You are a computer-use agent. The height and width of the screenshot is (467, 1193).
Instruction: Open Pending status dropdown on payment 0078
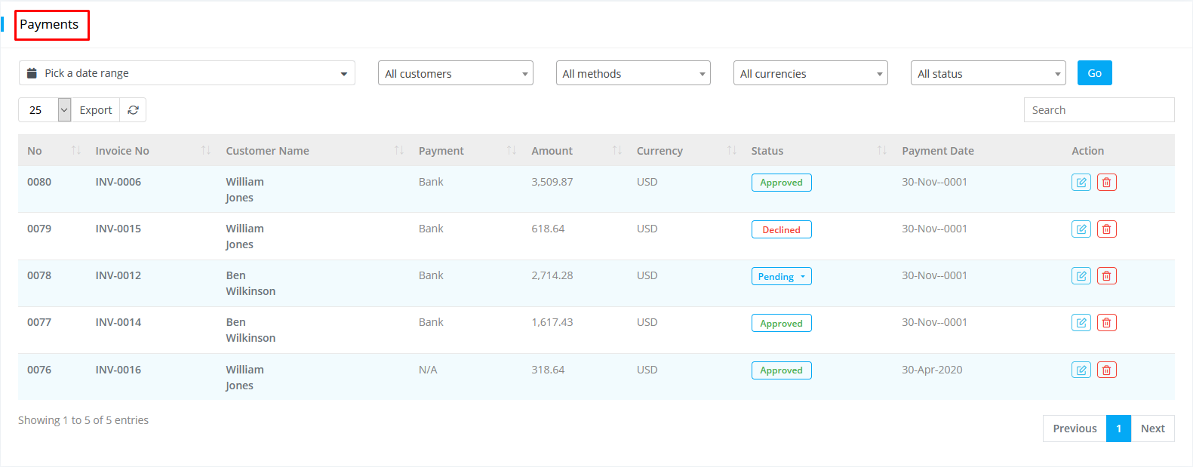781,277
